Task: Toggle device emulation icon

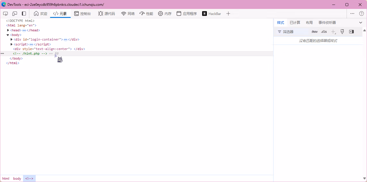Action: 15,14
